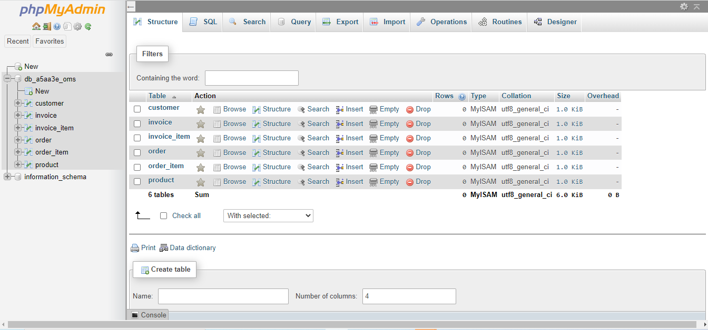Sort by the Table column header

click(157, 96)
